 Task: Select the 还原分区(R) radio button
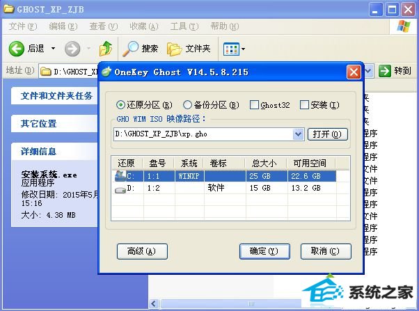[x=120, y=105]
